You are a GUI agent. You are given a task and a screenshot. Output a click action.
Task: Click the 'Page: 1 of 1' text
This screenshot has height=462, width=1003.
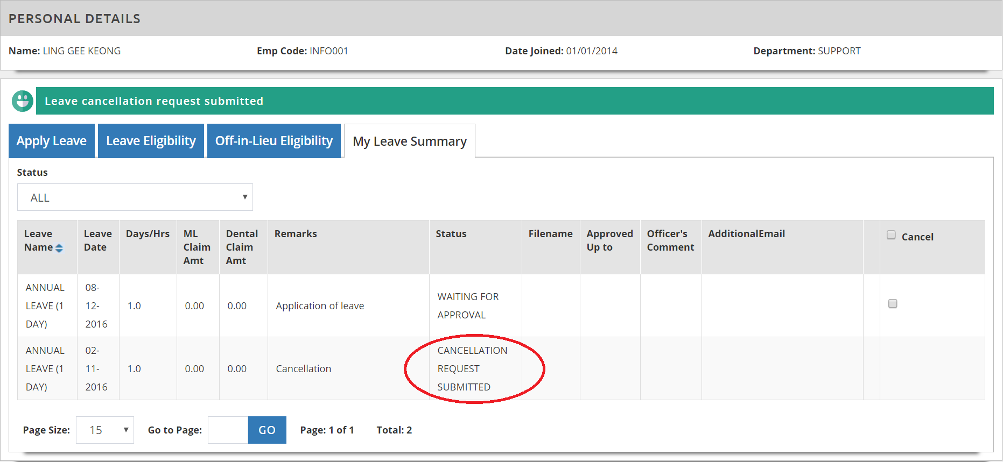327,430
